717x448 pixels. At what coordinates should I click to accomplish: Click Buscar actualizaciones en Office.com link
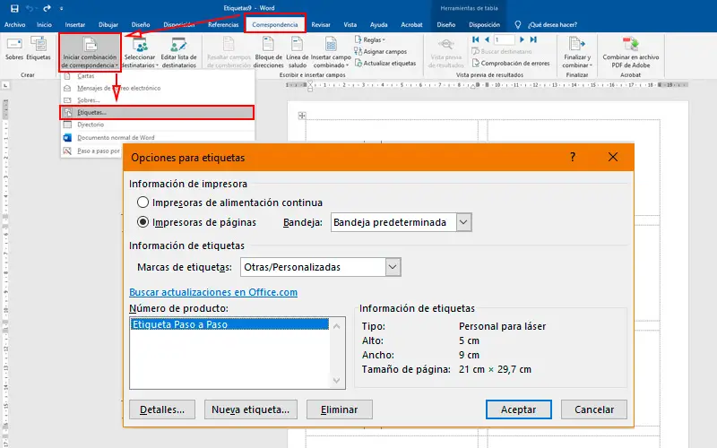213,292
